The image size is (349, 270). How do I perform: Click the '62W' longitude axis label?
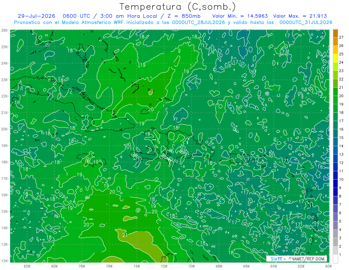point(301,266)
